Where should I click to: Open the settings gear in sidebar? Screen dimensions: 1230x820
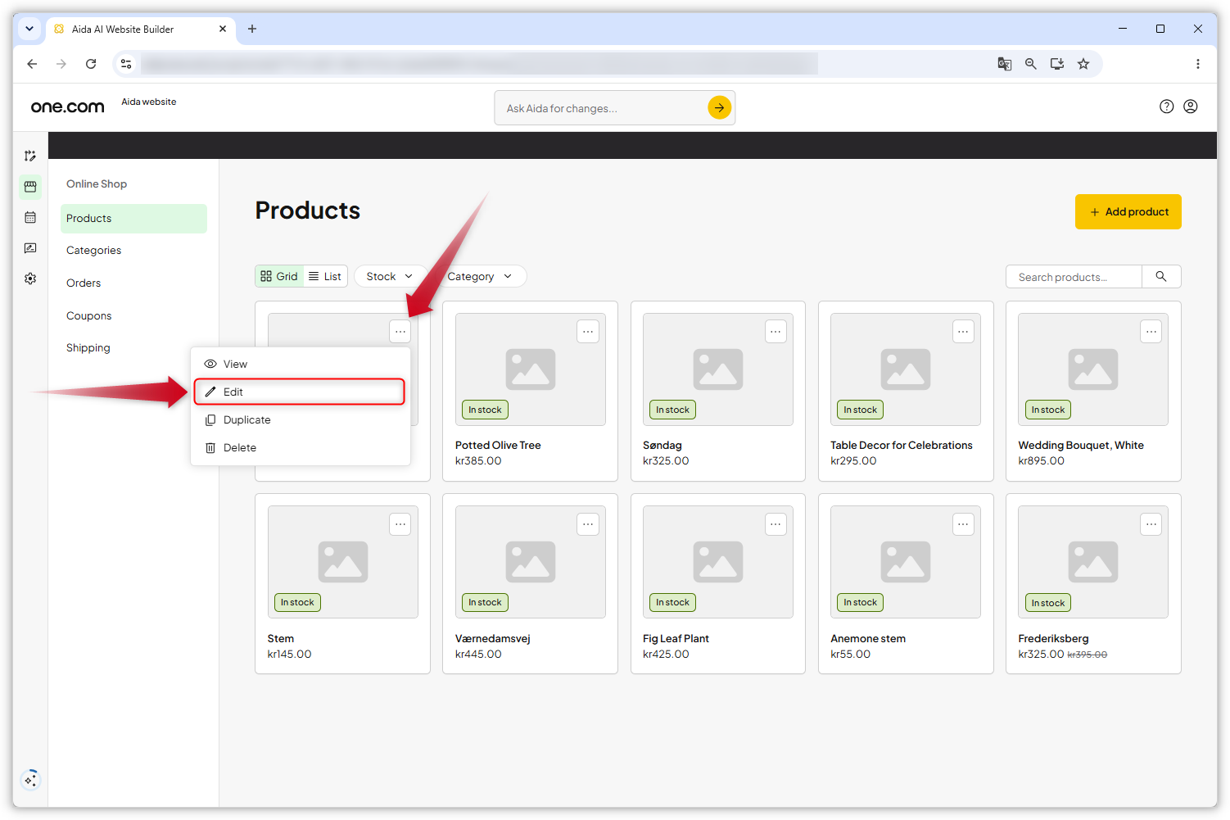click(30, 279)
